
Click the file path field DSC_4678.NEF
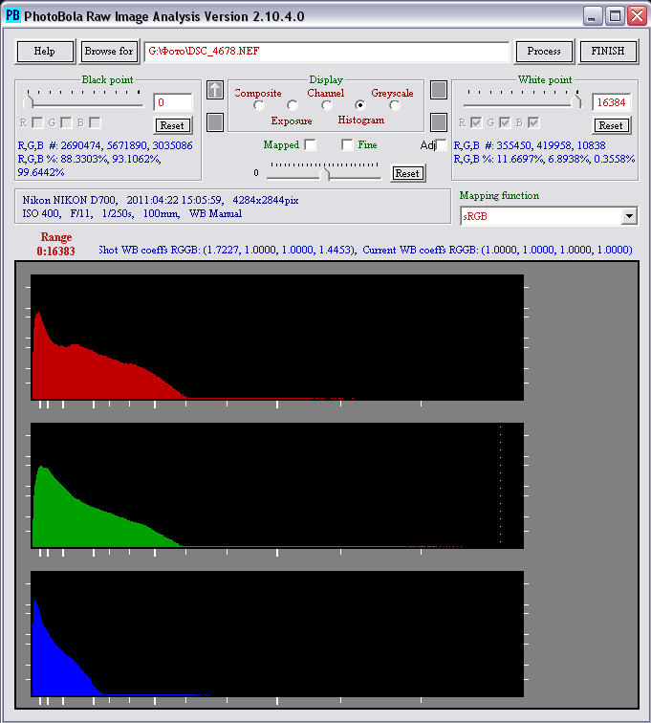[x=327, y=52]
